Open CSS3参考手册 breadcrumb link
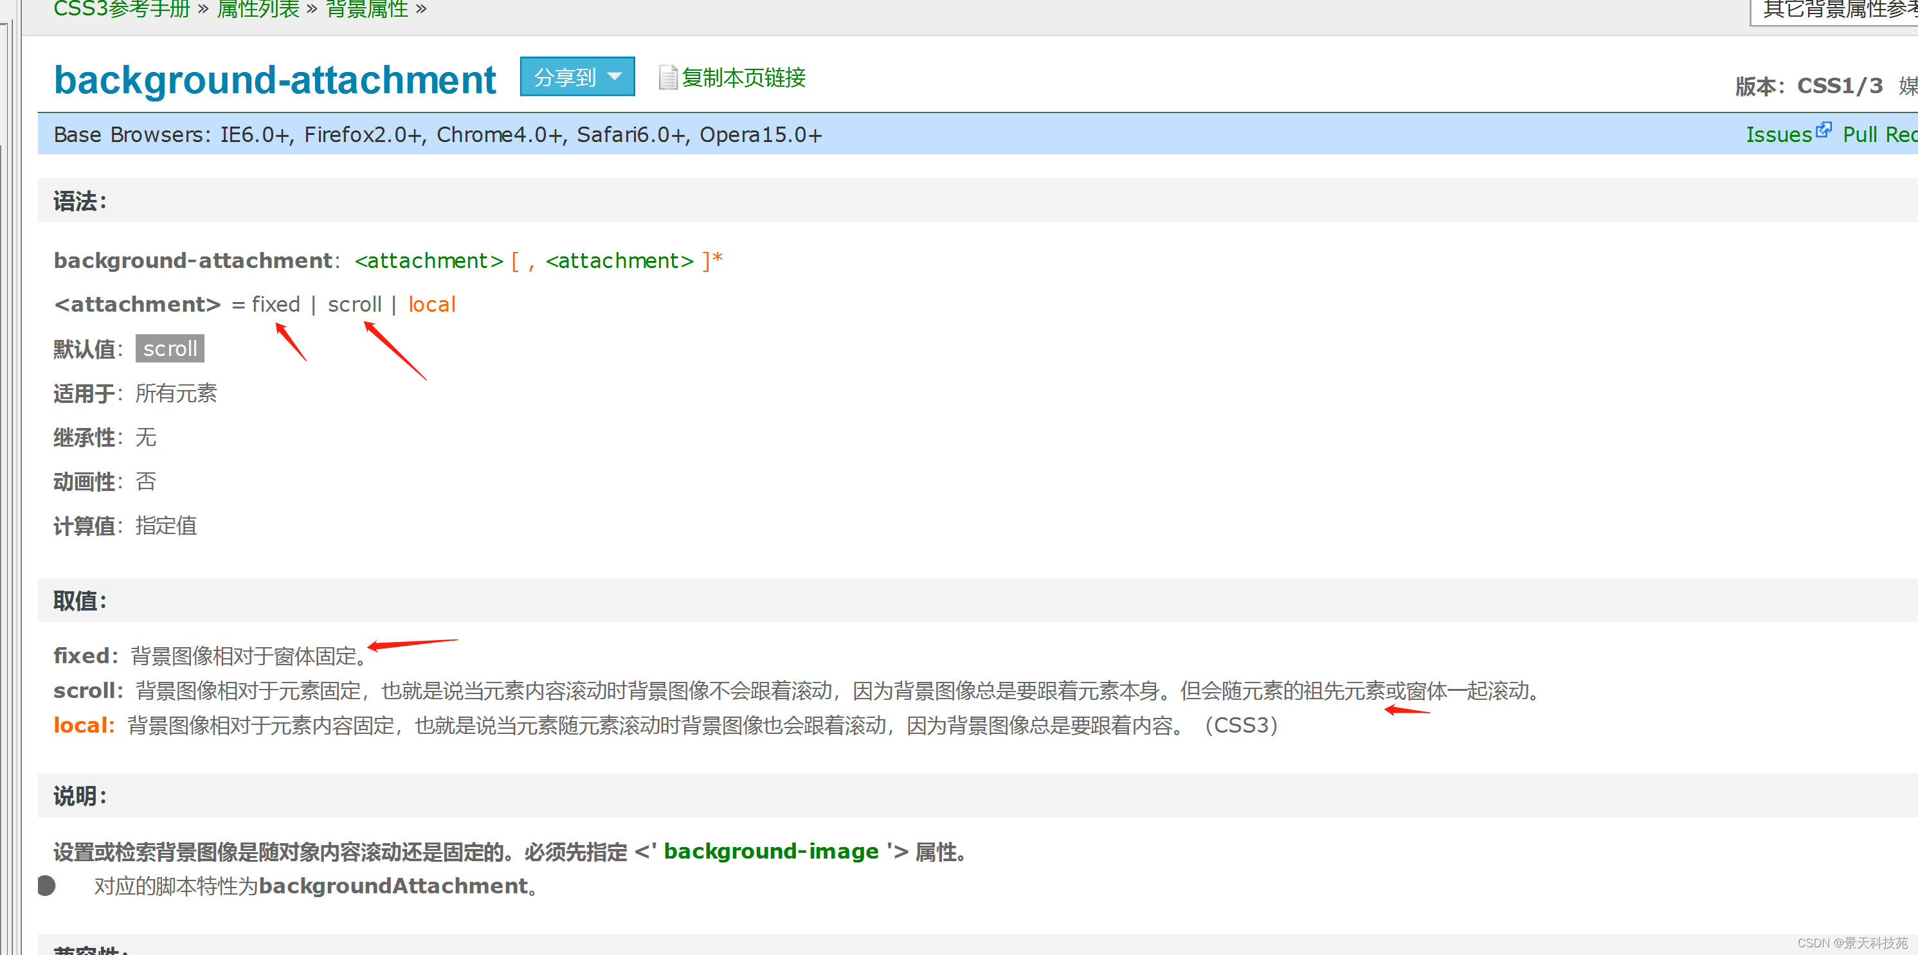The image size is (1918, 955). (122, 9)
